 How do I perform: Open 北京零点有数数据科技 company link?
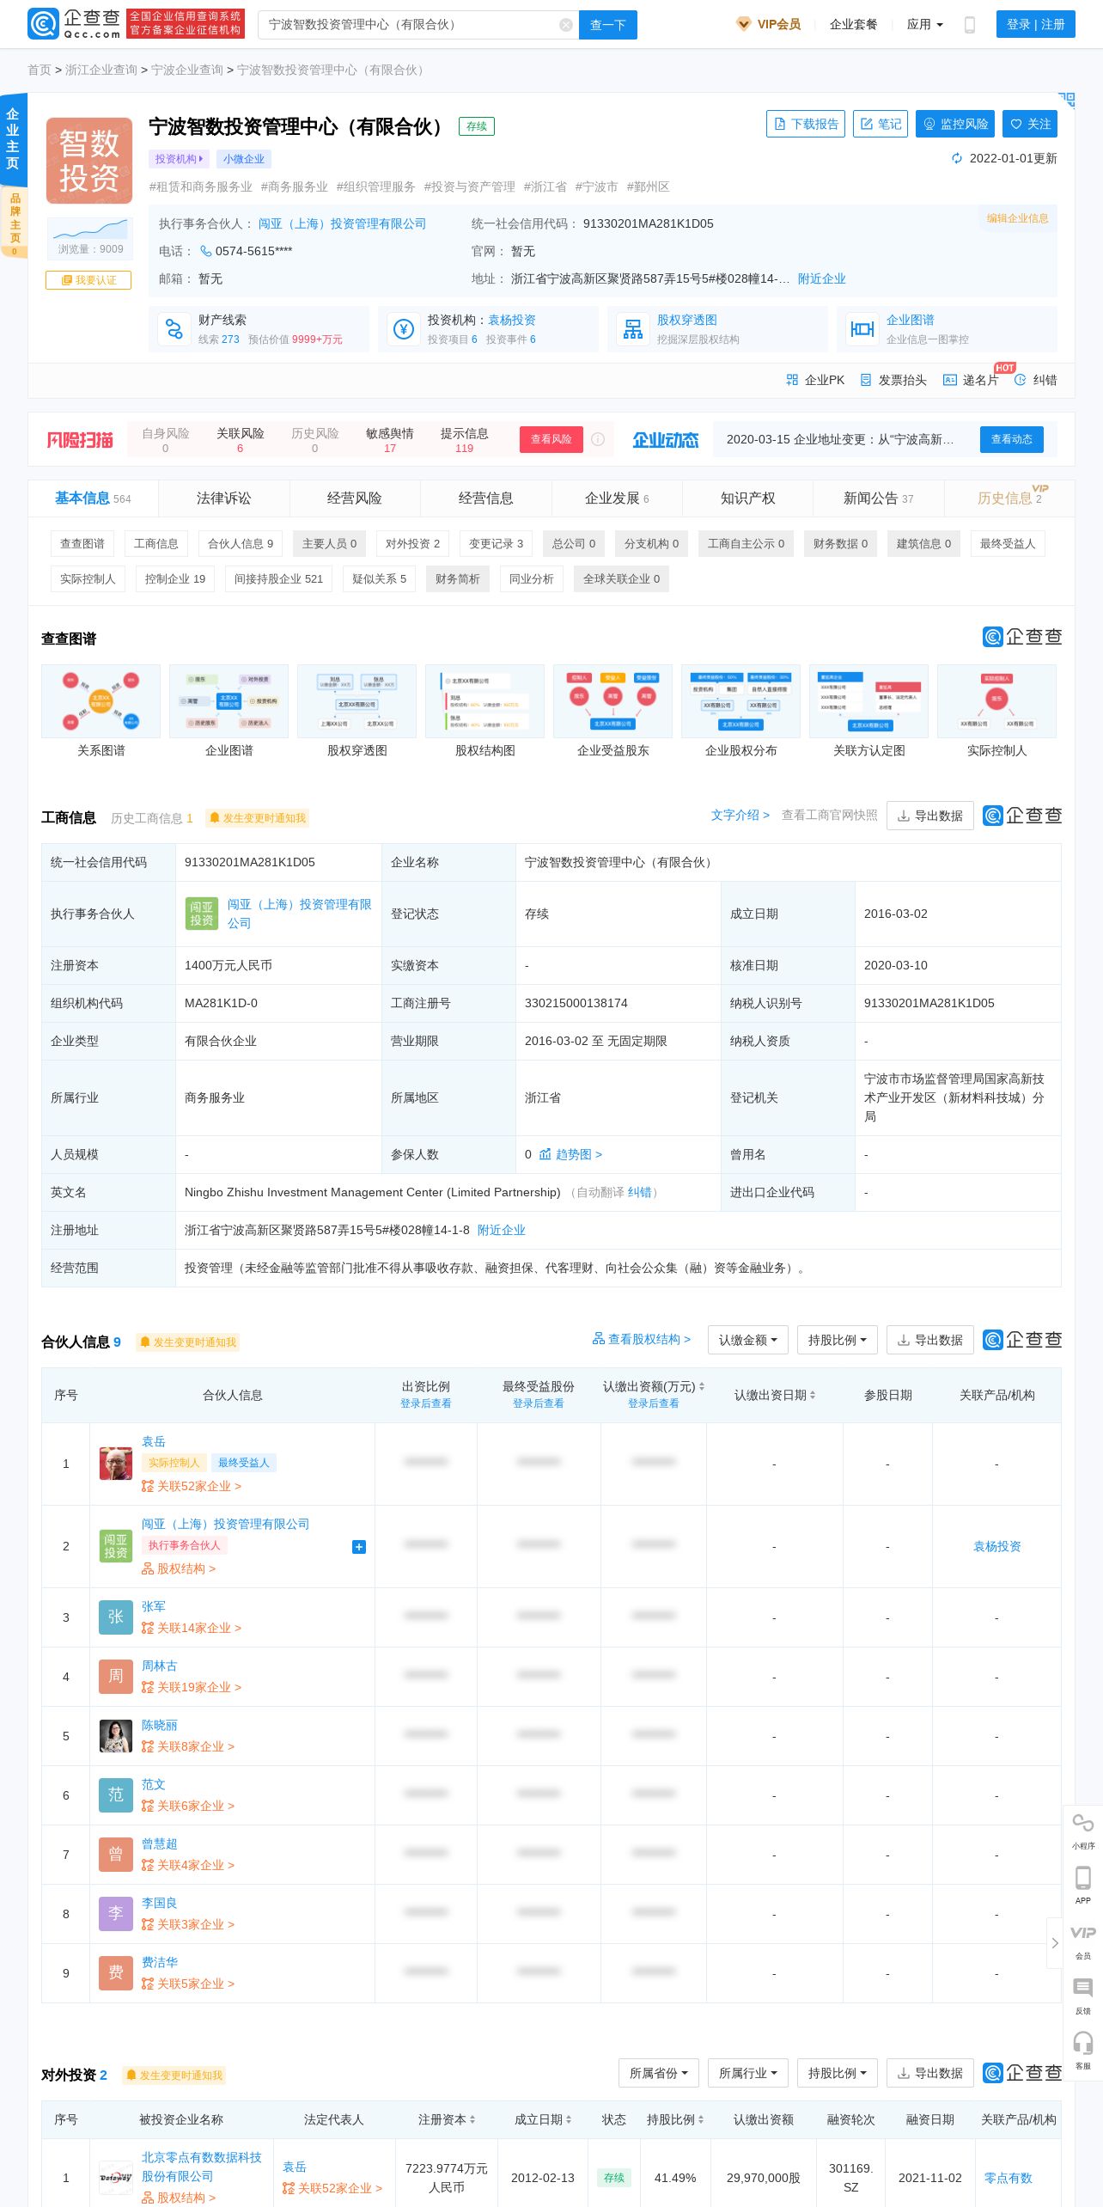202,2167
